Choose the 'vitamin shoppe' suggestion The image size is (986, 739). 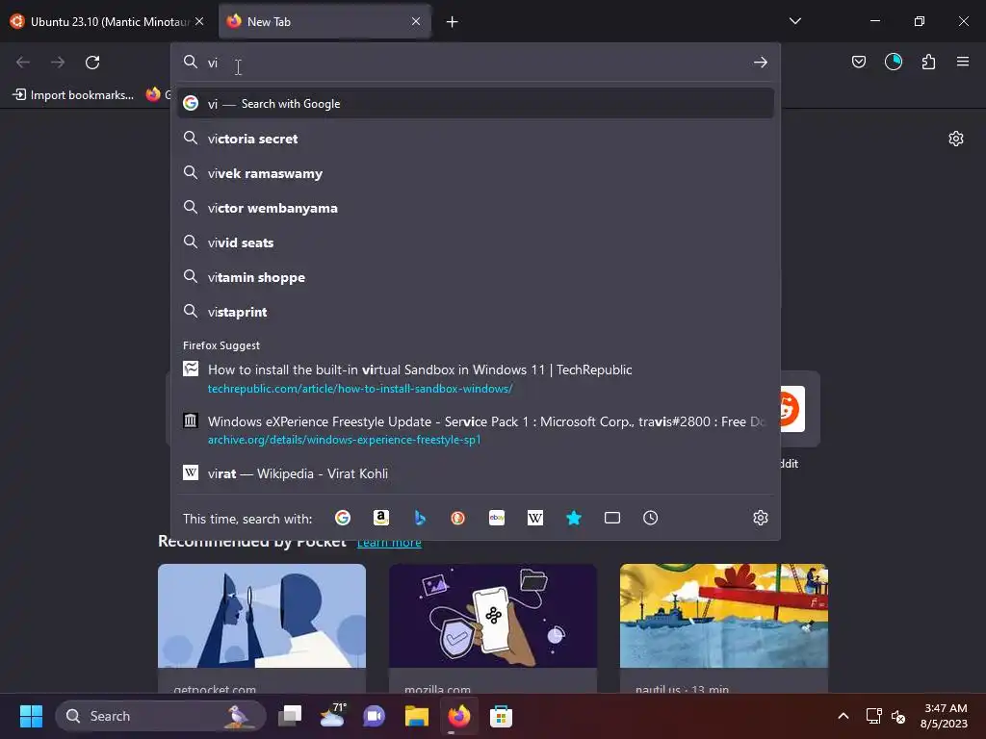pos(476,276)
